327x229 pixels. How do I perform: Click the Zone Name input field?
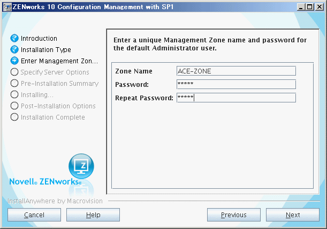pyautogui.click(x=236, y=71)
